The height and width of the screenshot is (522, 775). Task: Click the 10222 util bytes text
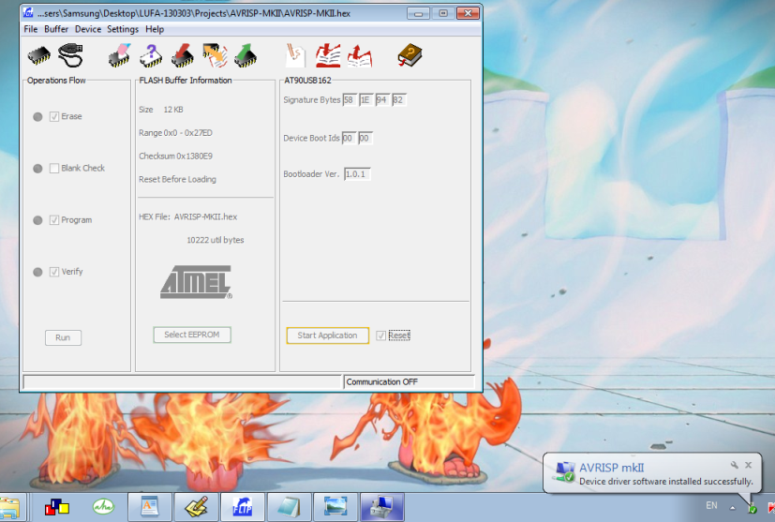[x=215, y=240]
